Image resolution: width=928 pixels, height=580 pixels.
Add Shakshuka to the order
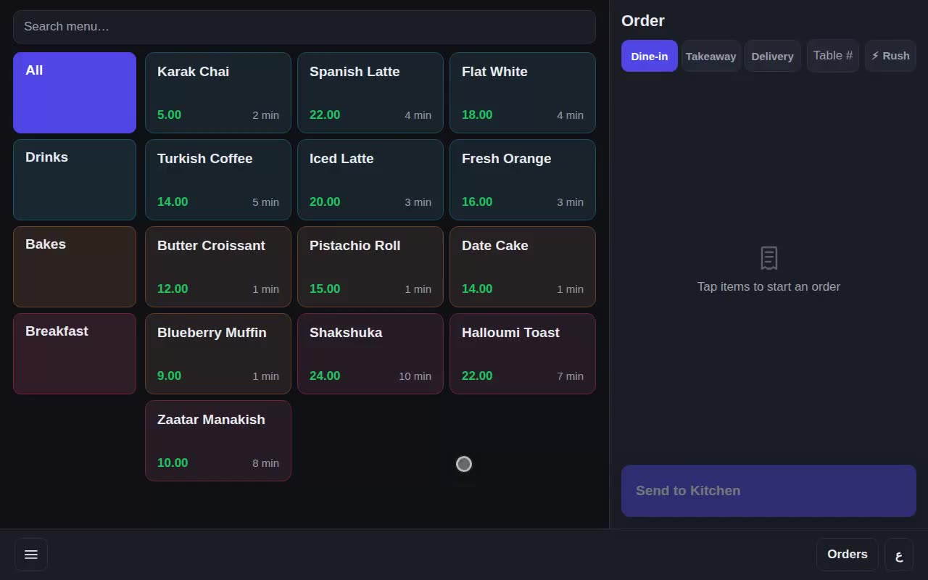pos(370,354)
